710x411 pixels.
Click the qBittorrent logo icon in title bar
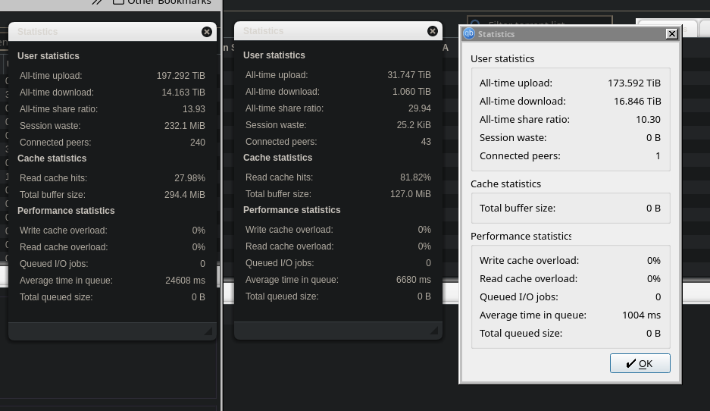click(469, 33)
